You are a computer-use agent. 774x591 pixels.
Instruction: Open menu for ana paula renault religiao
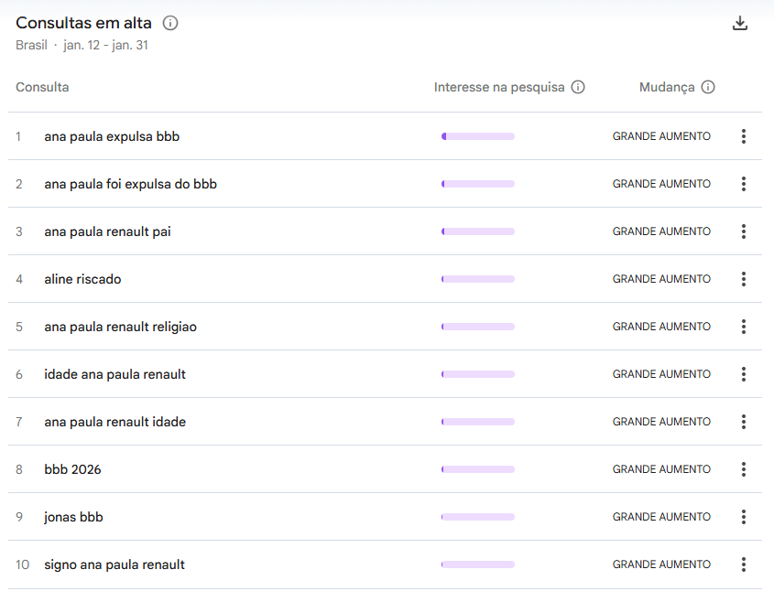click(744, 327)
